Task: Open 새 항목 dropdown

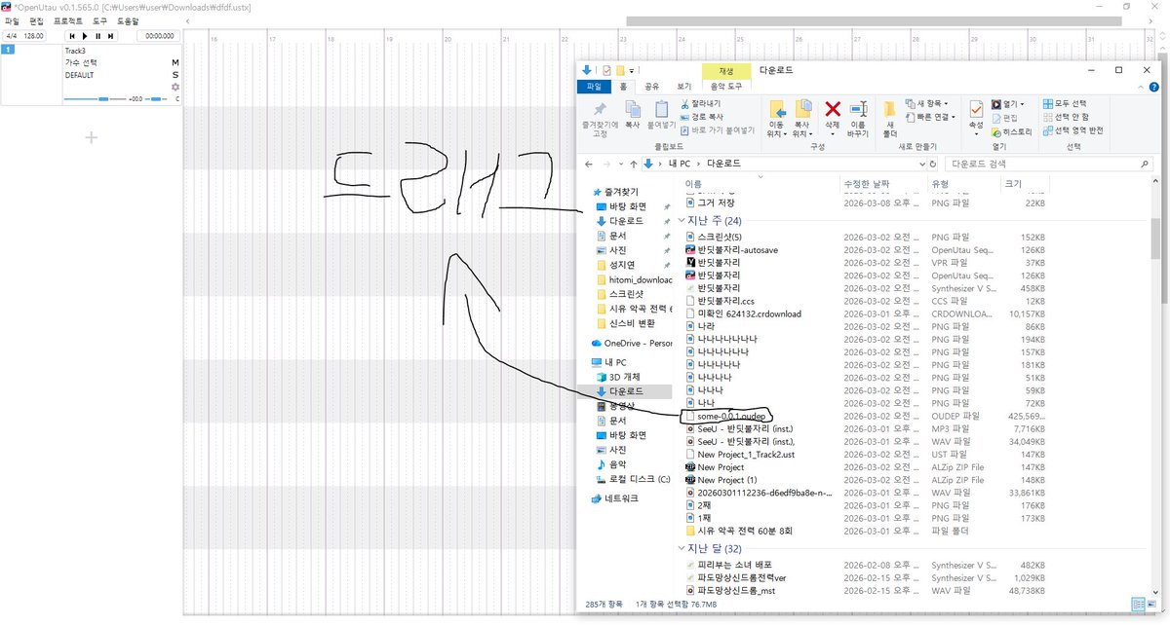Action: tap(927, 103)
